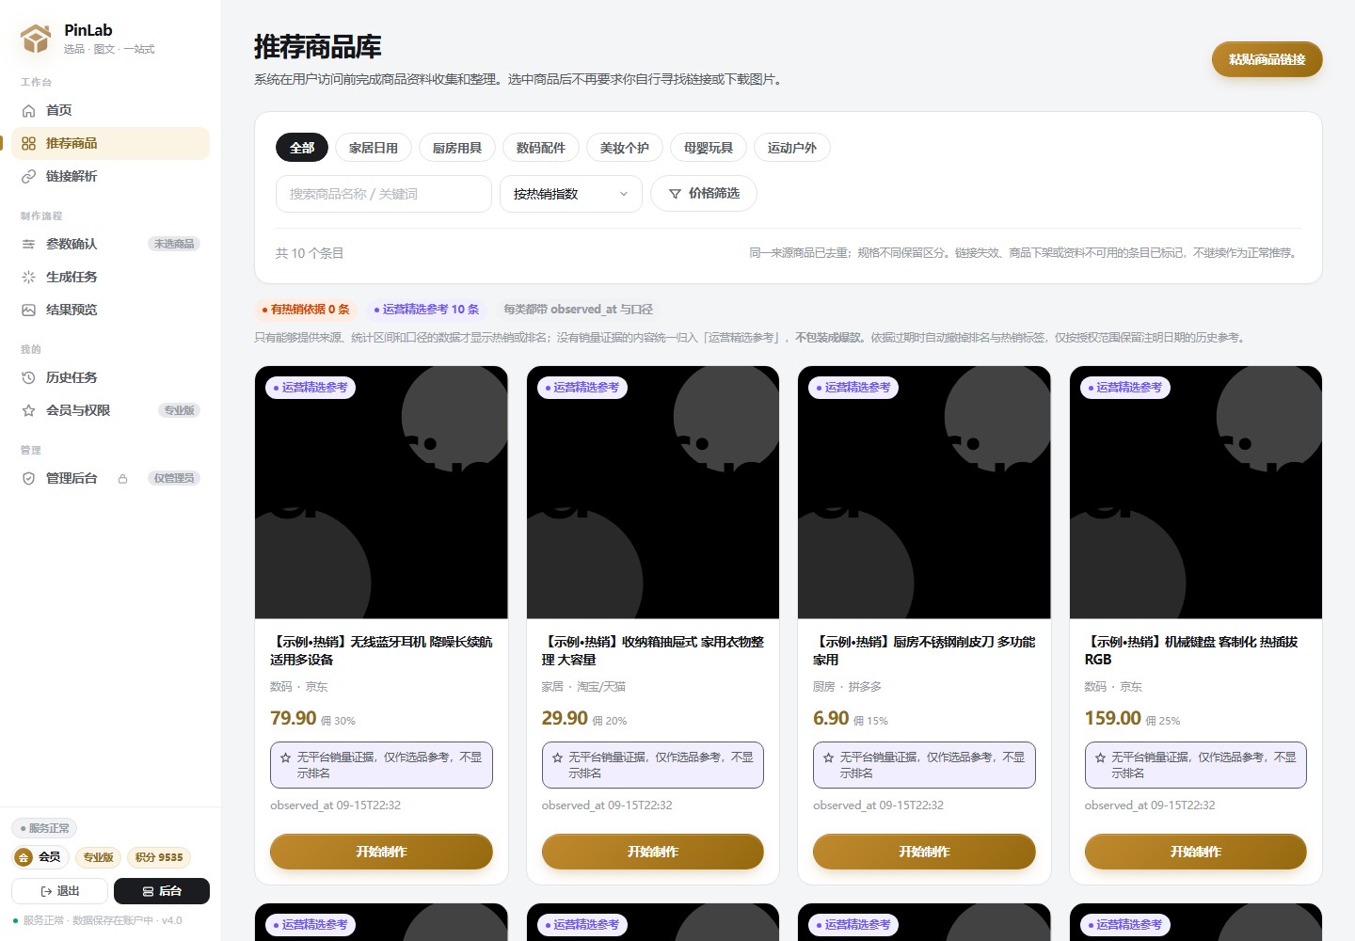Click star icon in 收纳箱抽屉式 card note

tap(557, 758)
